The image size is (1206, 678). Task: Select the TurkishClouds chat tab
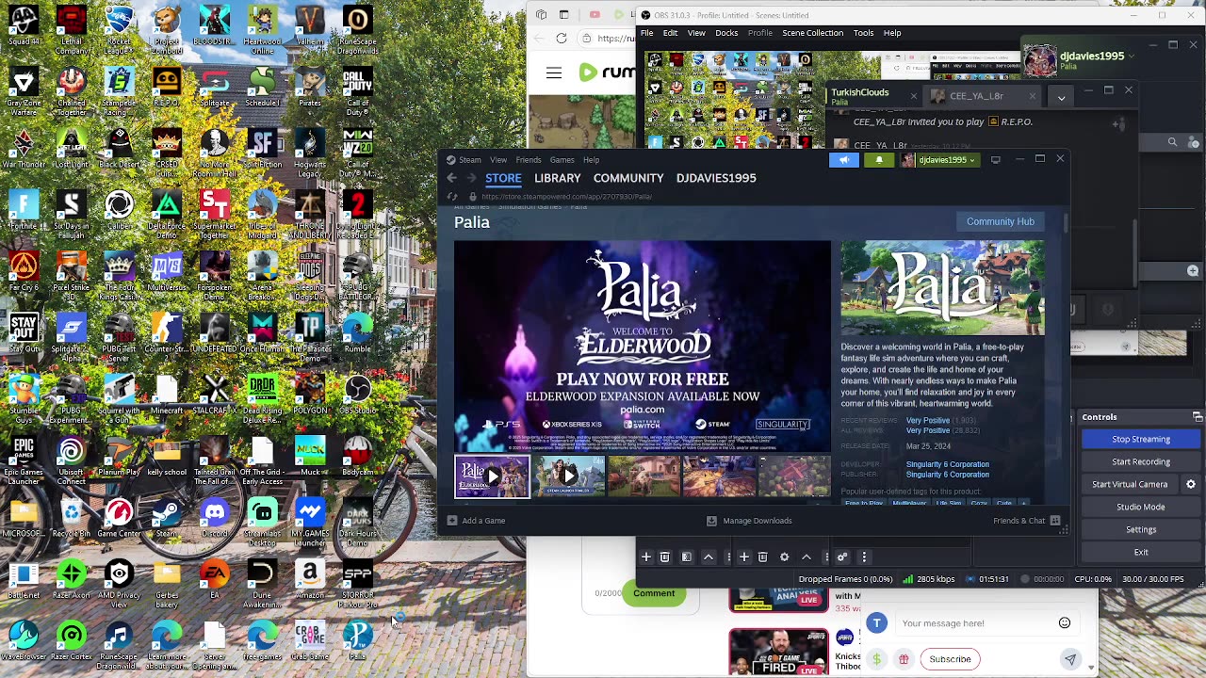(873, 95)
